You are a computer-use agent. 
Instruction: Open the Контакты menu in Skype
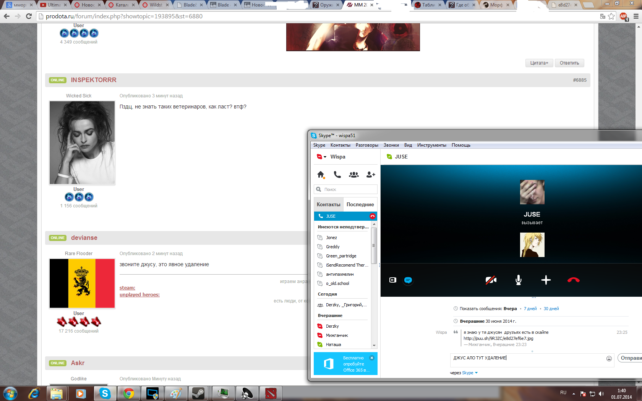tap(340, 145)
